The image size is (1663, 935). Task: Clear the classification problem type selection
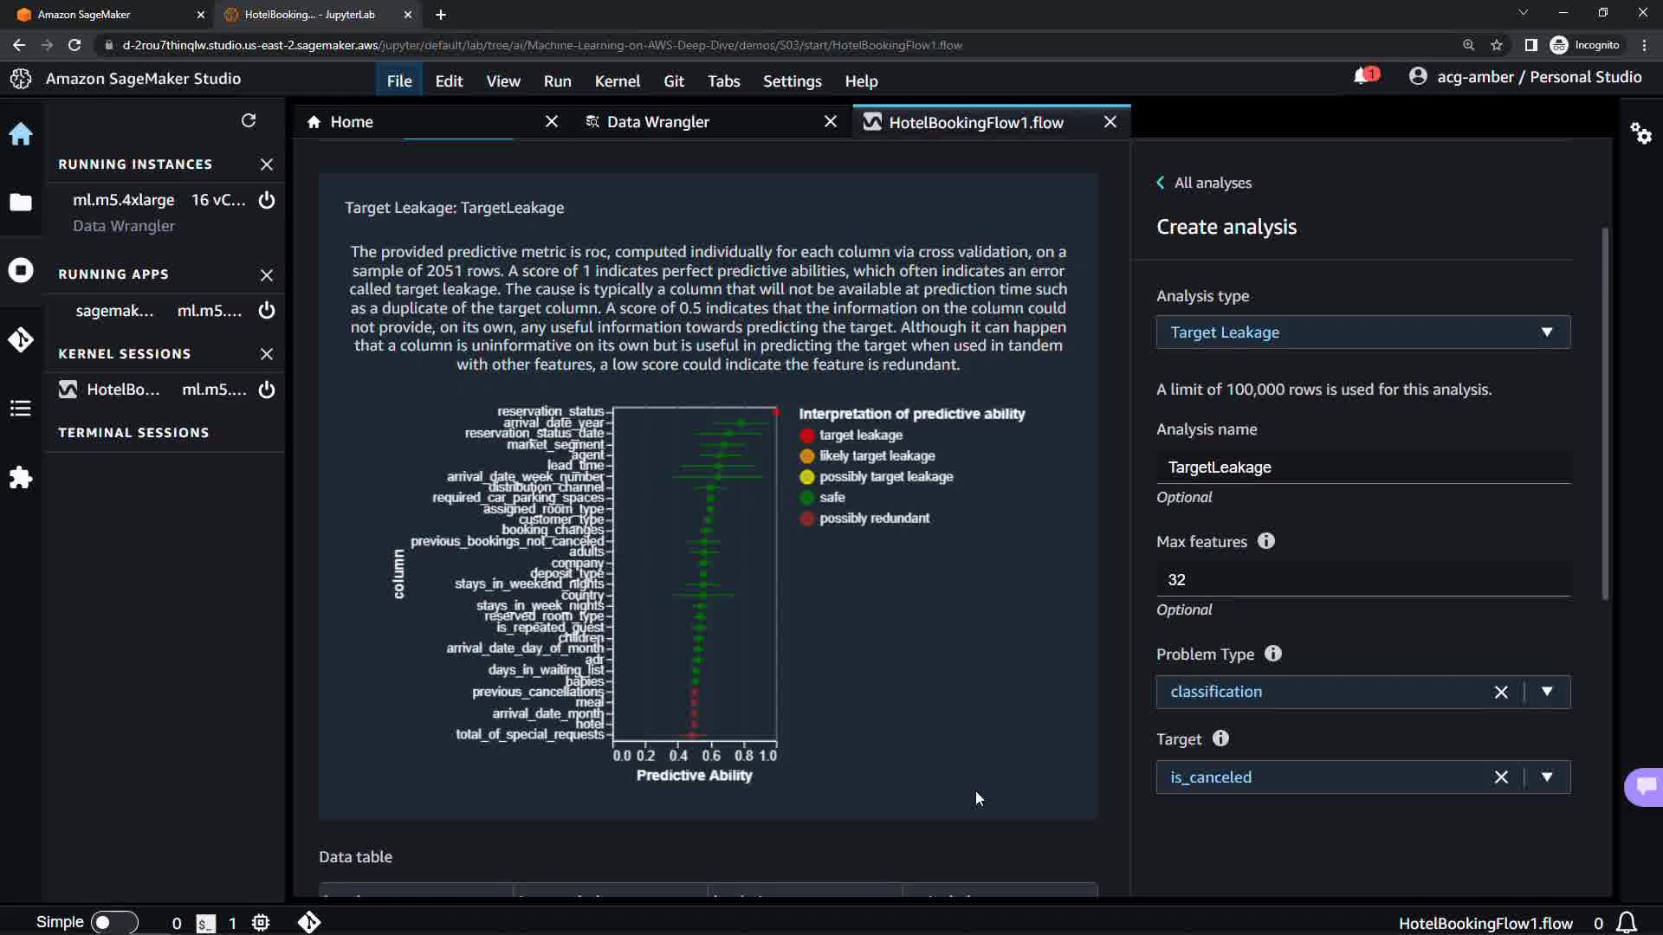(1501, 692)
